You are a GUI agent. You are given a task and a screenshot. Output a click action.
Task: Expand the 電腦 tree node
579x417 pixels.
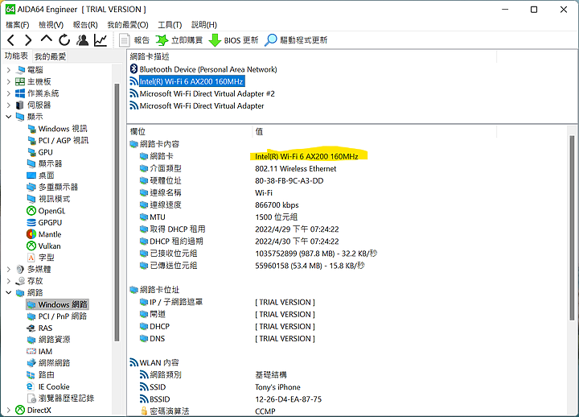point(9,69)
